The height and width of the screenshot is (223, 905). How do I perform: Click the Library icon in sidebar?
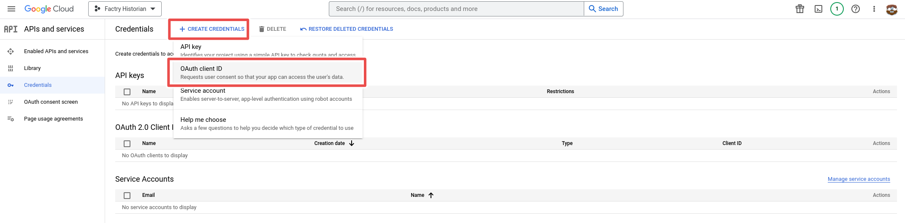pyautogui.click(x=11, y=68)
